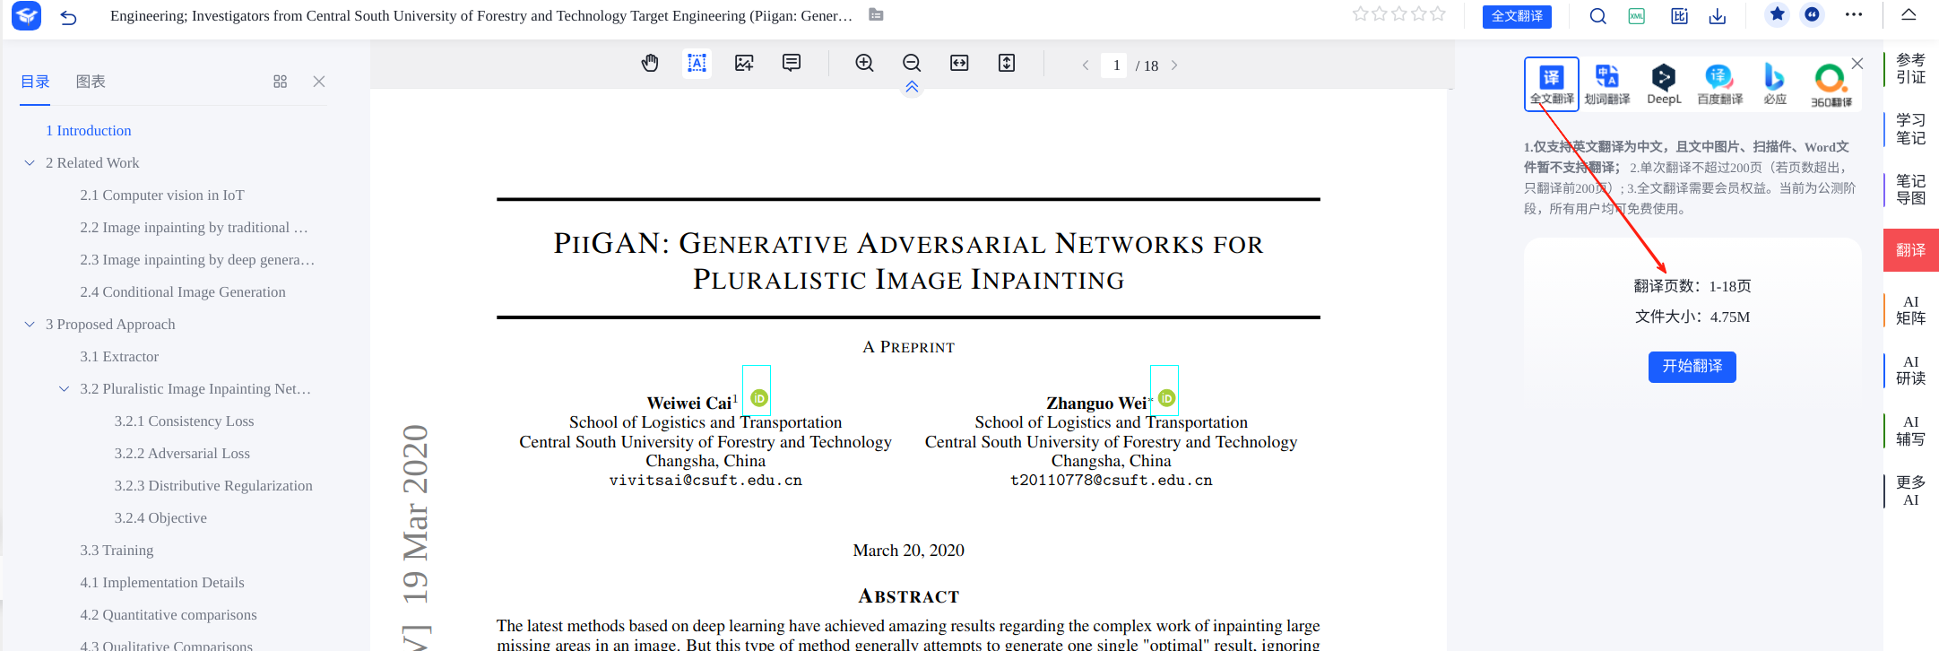Collapse the 2 Related Work section
1939x651 pixels.
30,163
